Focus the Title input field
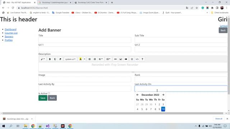 [x=85, y=40]
